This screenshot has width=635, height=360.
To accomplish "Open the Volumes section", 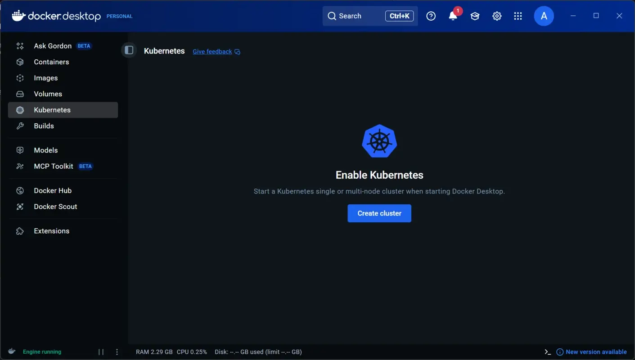I will tap(48, 94).
